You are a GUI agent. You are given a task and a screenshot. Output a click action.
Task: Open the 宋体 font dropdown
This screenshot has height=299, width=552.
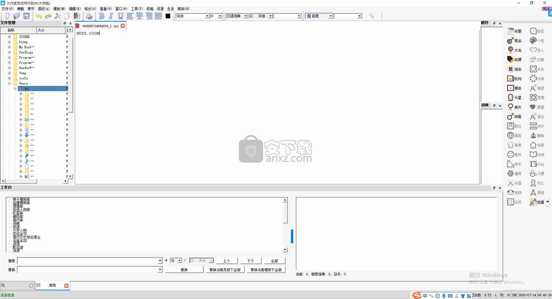207,16
